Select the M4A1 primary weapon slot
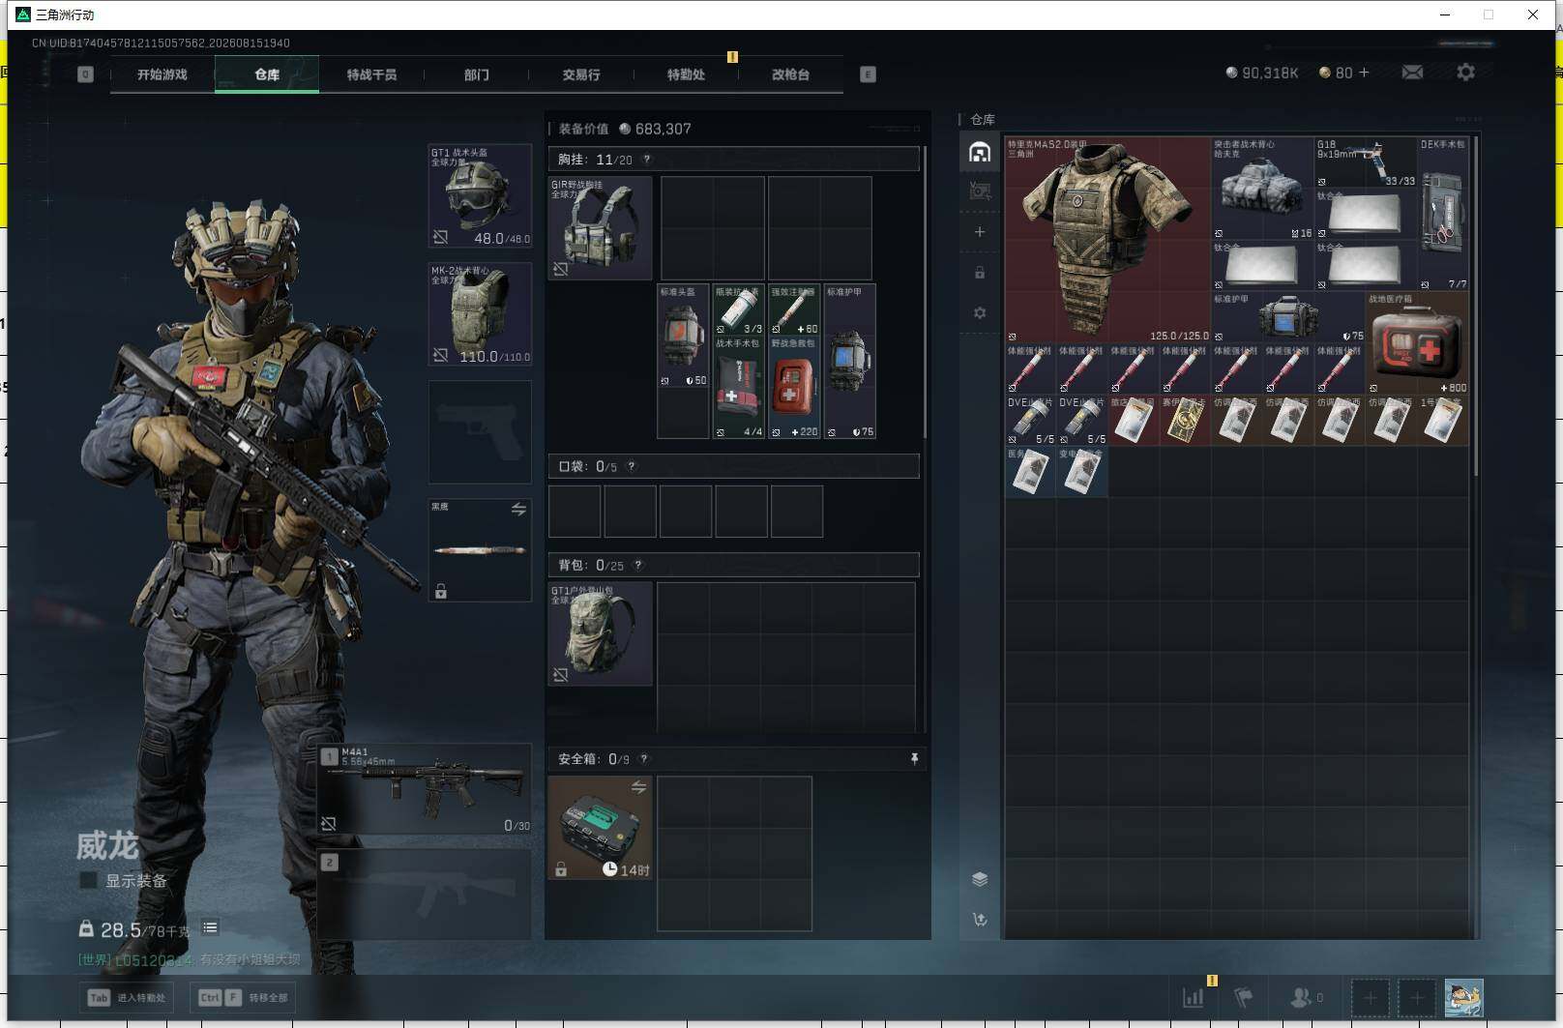 coord(425,789)
